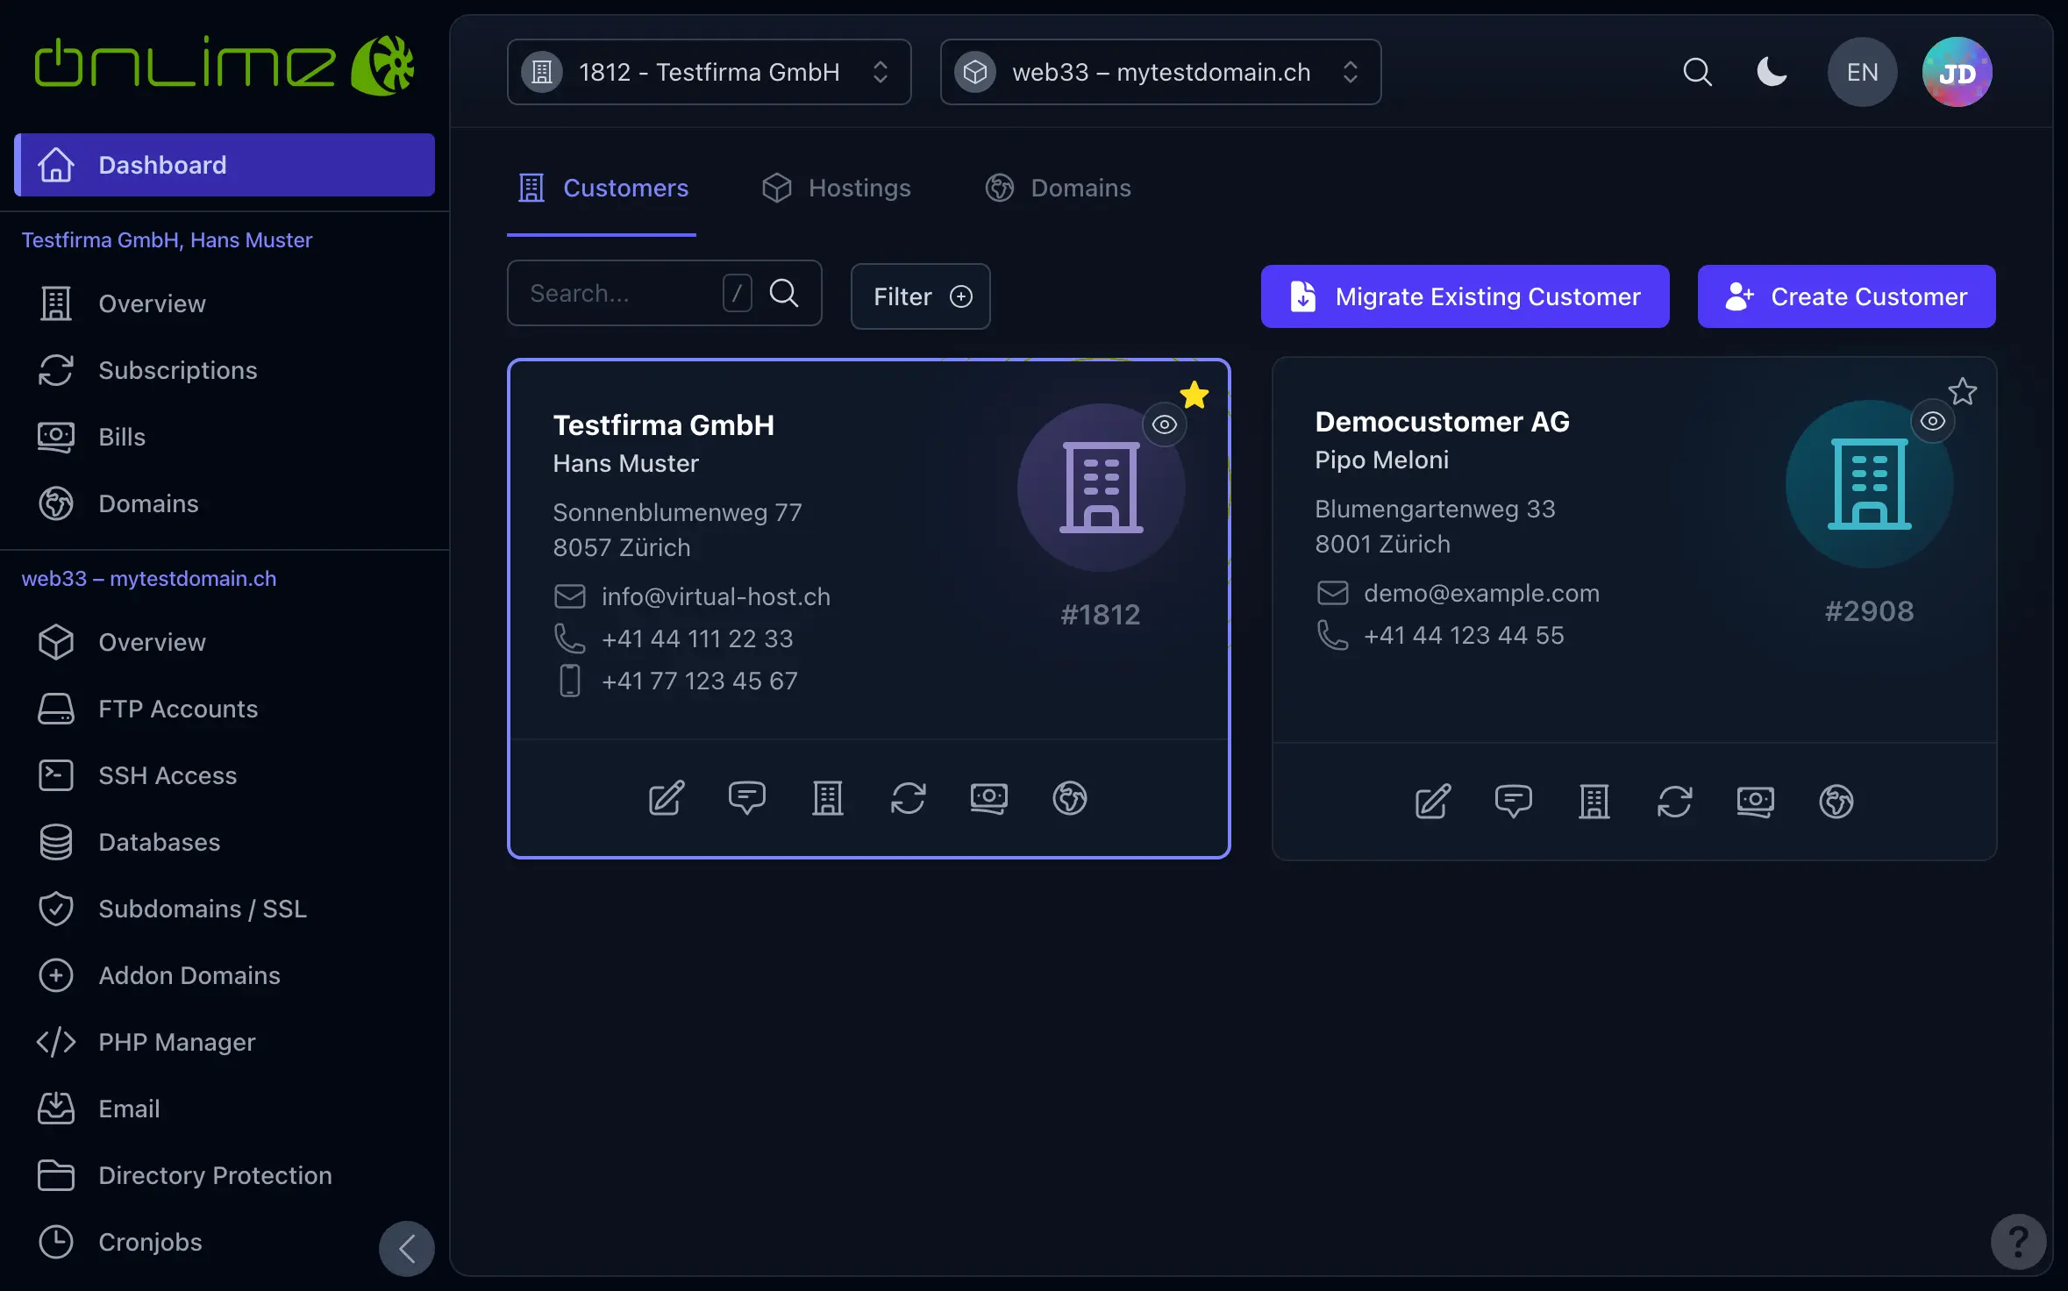This screenshot has width=2068, height=1291.
Task: Click phone number +41 44 111 22 33
Action: pos(697,638)
